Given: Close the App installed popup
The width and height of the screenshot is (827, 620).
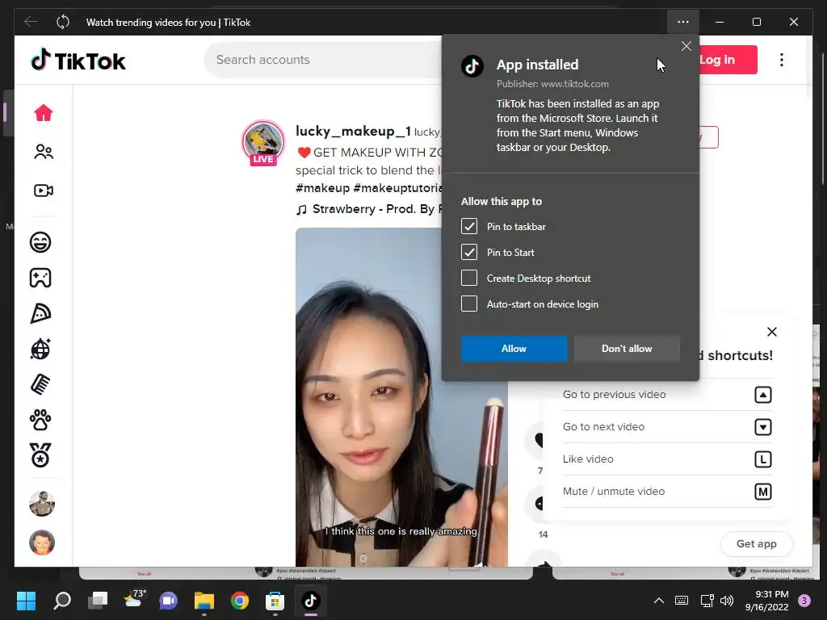Looking at the screenshot, I should pyautogui.click(x=686, y=46).
